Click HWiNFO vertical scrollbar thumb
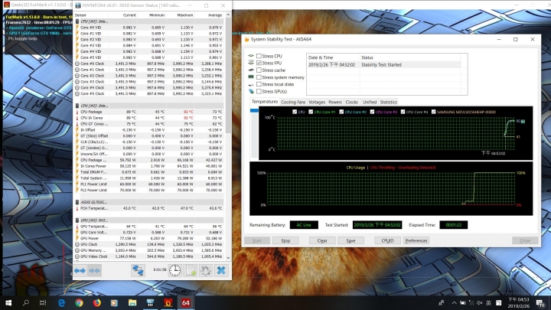The width and height of the screenshot is (551, 310). point(228,76)
